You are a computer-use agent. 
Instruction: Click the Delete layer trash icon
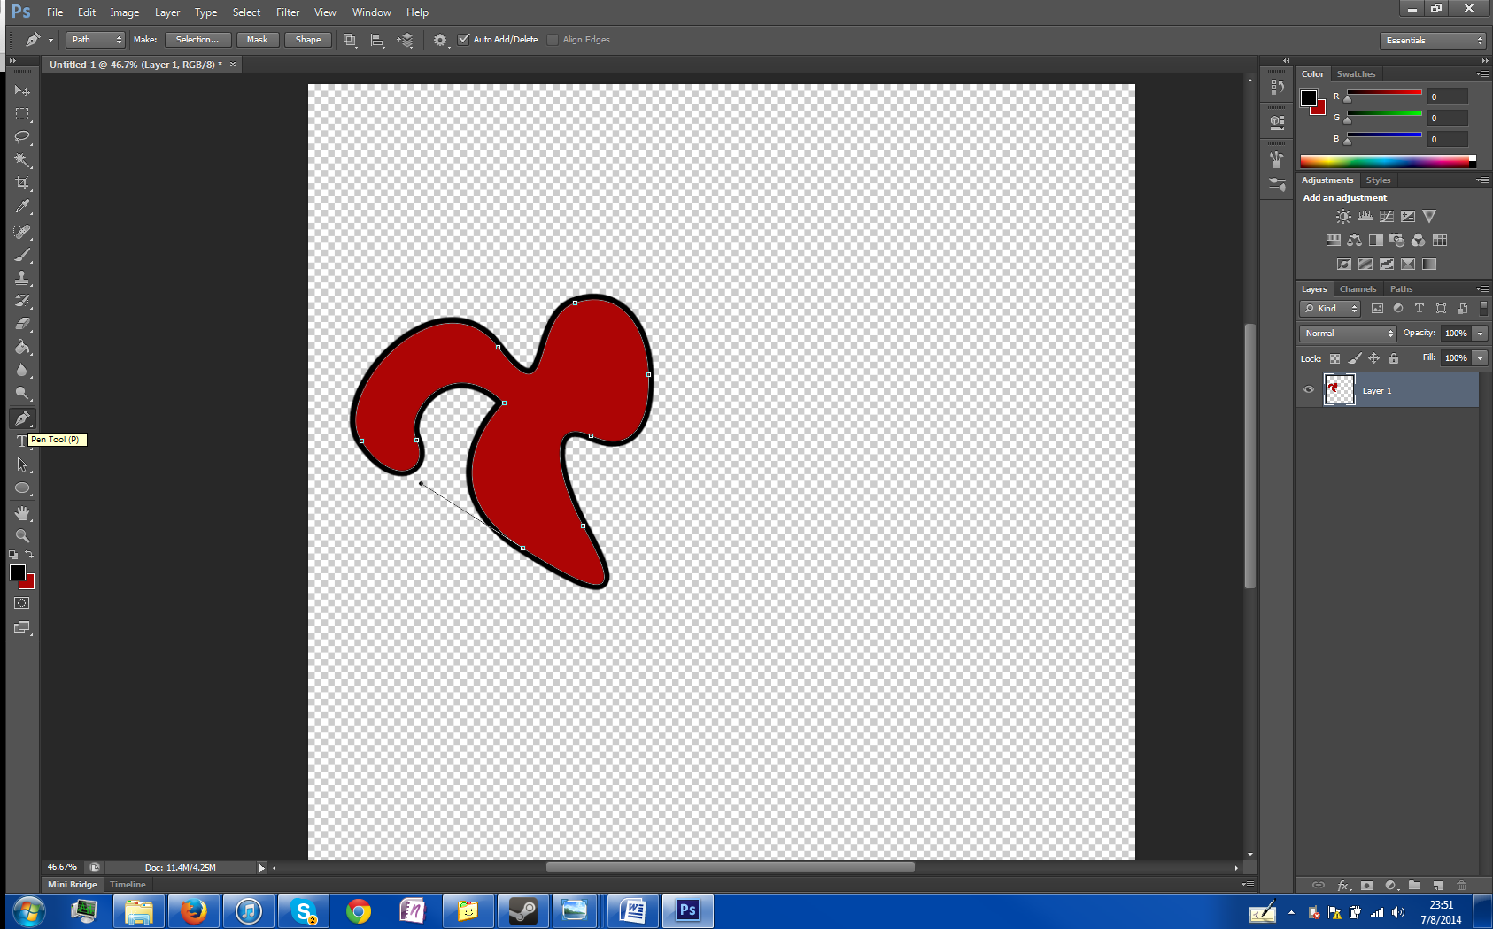coord(1461,885)
